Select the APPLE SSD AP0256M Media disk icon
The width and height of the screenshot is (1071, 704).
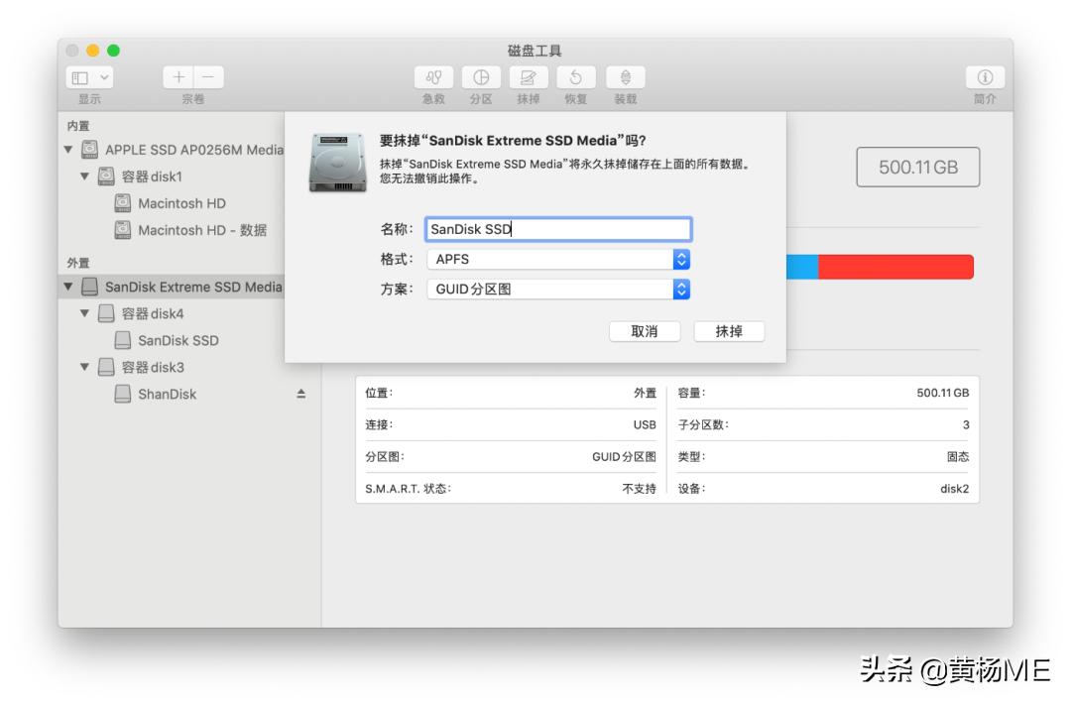point(89,149)
